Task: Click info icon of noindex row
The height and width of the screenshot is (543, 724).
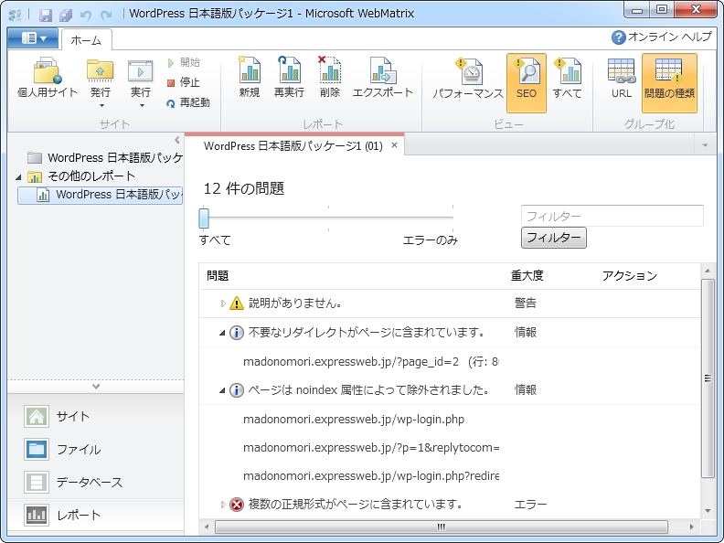Action: [237, 390]
